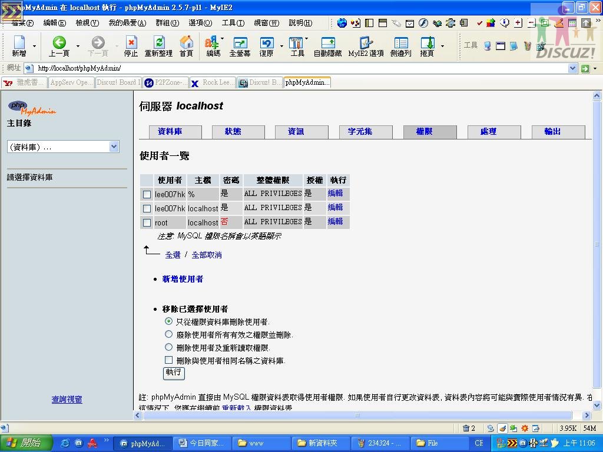Open the 我的最愛(A) favorites menu
This screenshot has width=603, height=452.
point(127,23)
